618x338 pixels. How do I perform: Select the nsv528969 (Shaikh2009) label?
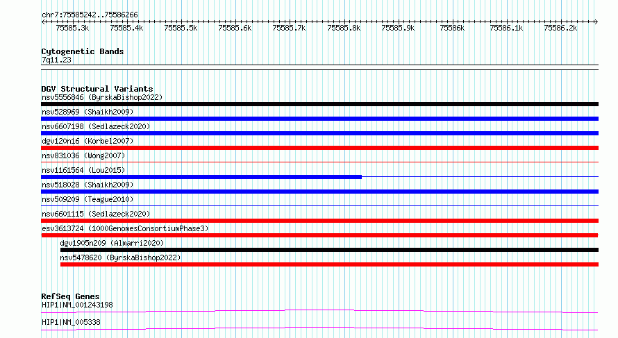tap(87, 112)
